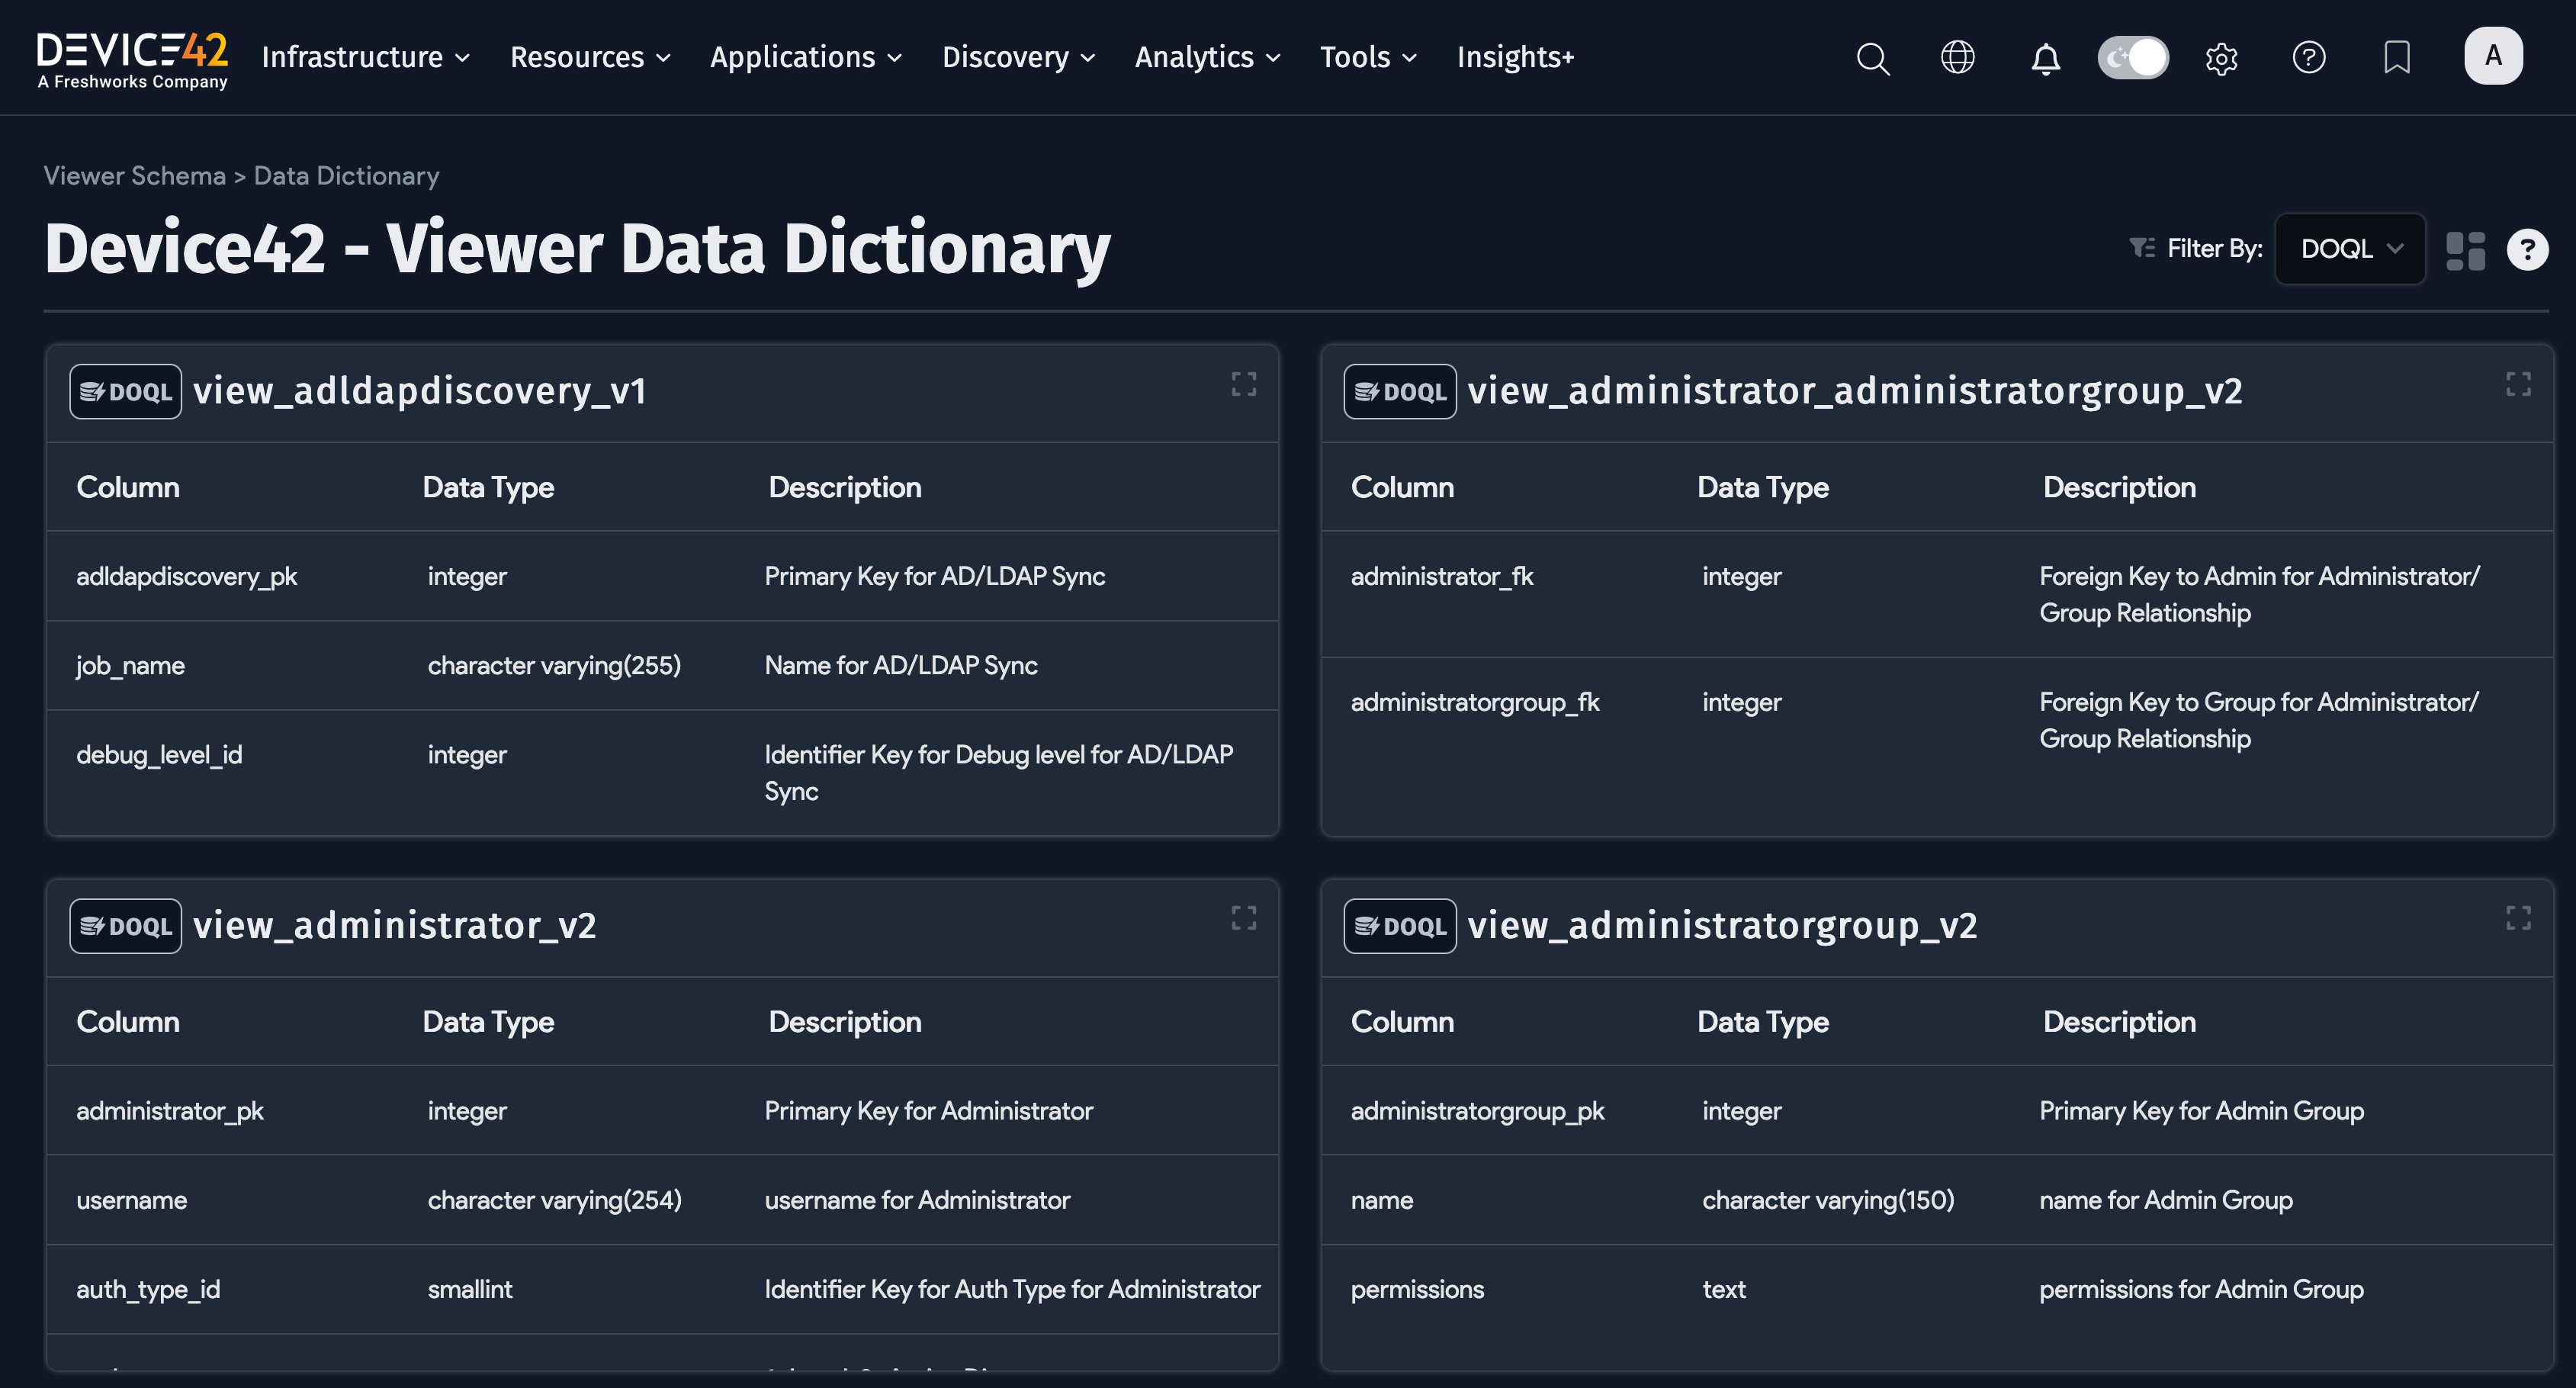Click character varying(254) data type

point(555,1200)
